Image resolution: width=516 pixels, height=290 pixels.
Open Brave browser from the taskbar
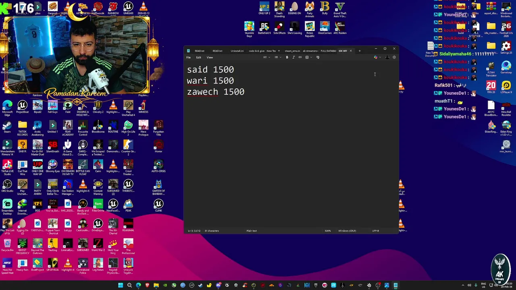(147, 285)
